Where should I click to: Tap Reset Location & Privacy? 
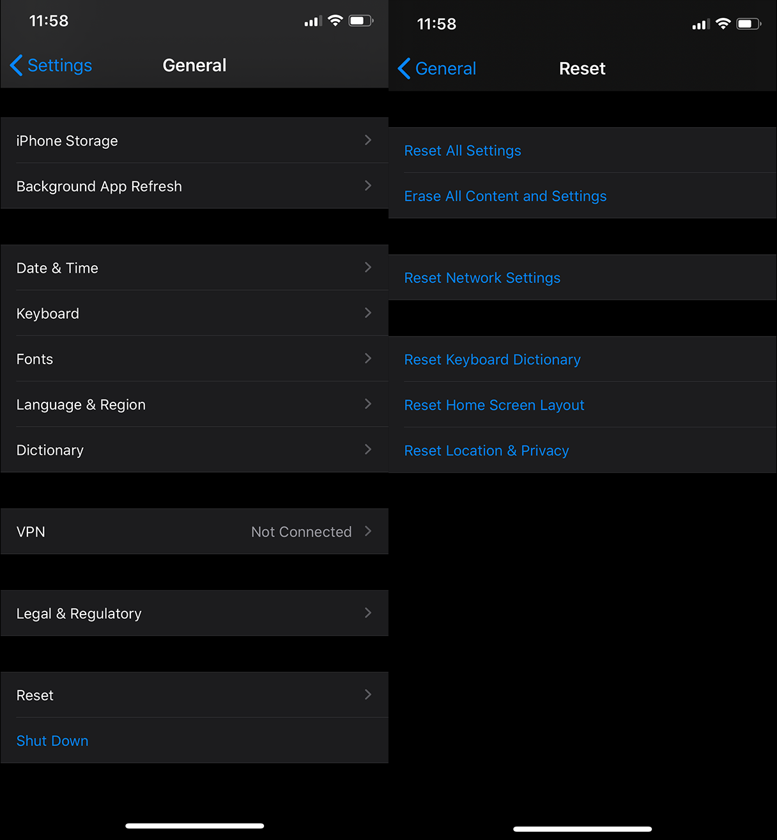pos(486,450)
